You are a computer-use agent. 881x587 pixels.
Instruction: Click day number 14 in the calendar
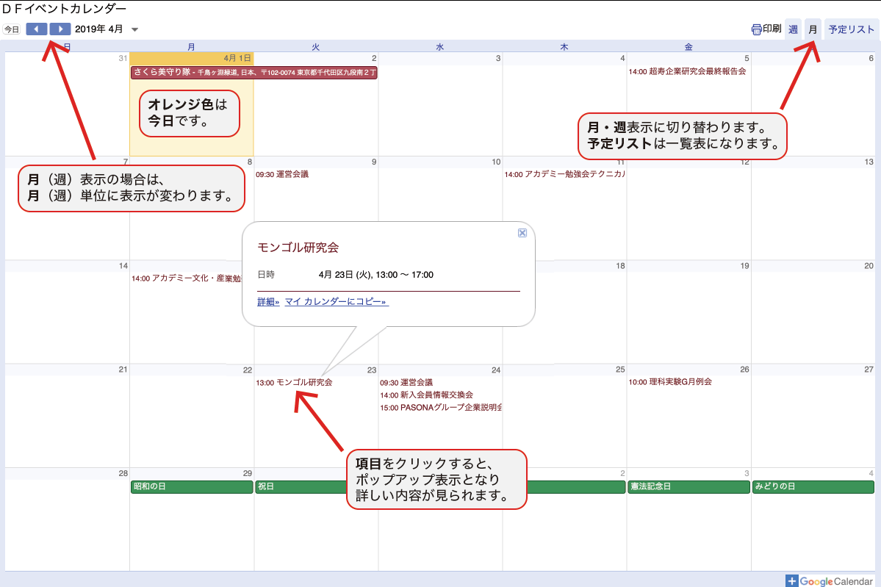(123, 266)
